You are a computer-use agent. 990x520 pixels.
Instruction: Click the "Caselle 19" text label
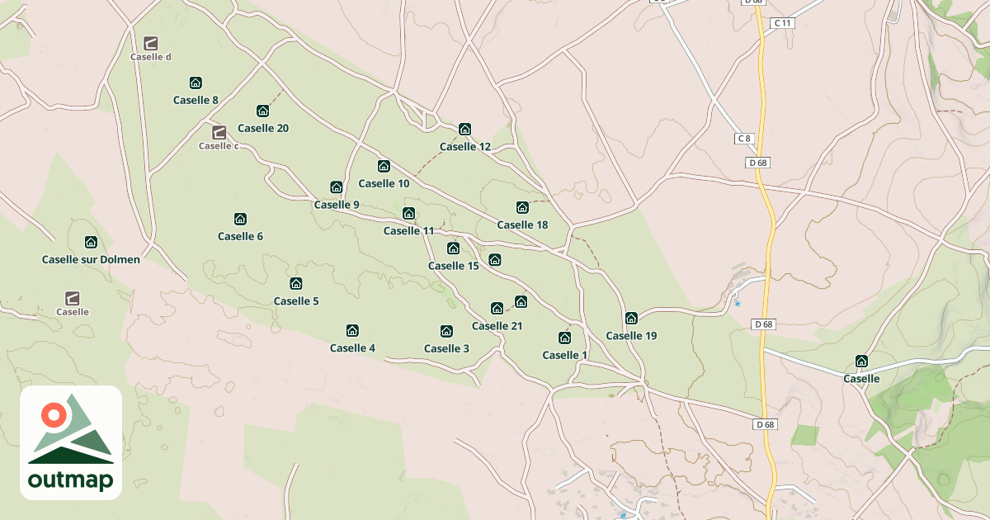pyautogui.click(x=631, y=336)
